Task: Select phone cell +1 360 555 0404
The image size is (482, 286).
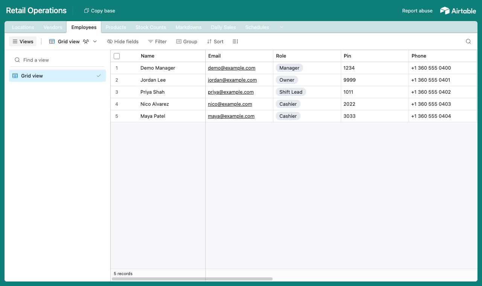Action: 443,116
